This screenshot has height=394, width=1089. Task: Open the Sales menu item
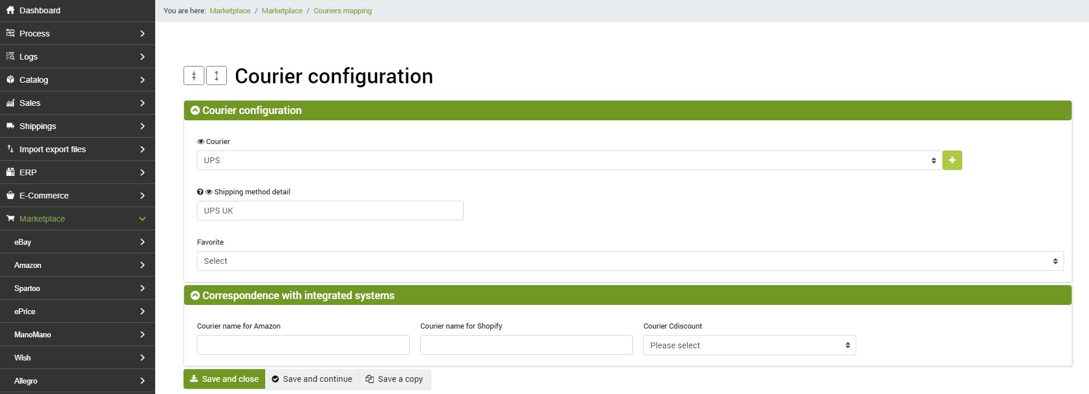coord(78,103)
